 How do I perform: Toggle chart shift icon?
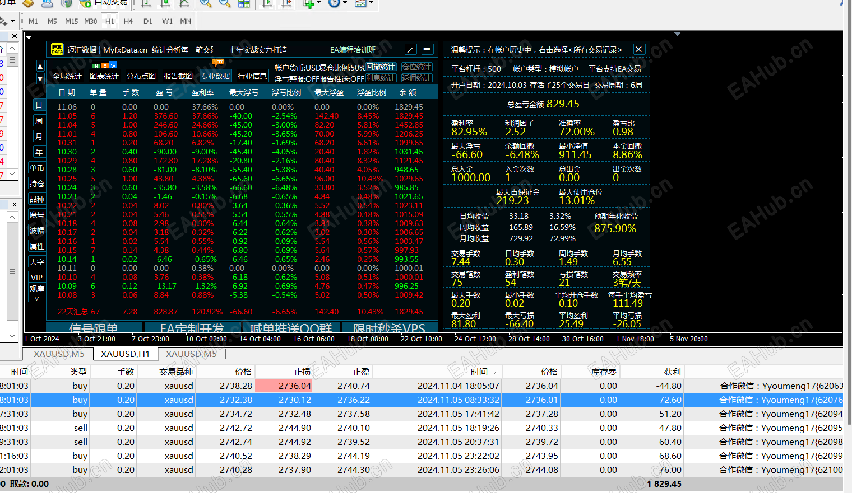pyautogui.click(x=286, y=3)
